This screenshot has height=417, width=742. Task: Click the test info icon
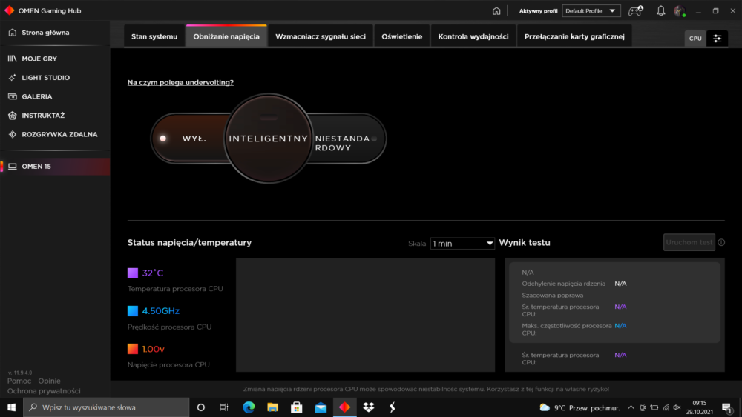[x=721, y=242]
